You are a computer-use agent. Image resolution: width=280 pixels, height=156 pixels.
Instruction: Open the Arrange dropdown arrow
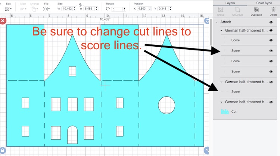(x=37, y=9)
